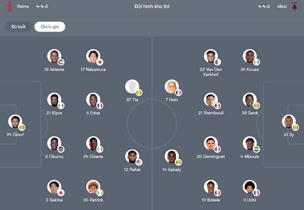Viewport: 304px width, 210px height.
Task: Select the Quốc gia toggle
Action: pyautogui.click(x=50, y=27)
